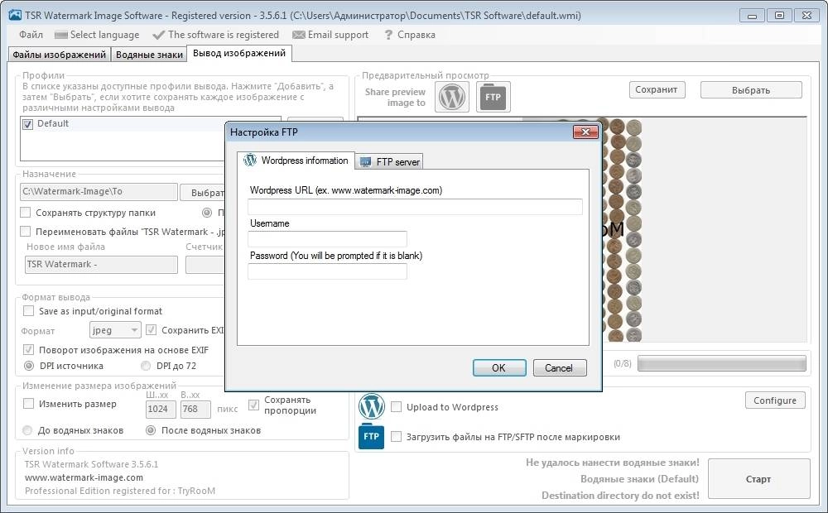Viewport: 828px width, 513px height.
Task: Click the Выбрать preview button
Action: click(751, 89)
